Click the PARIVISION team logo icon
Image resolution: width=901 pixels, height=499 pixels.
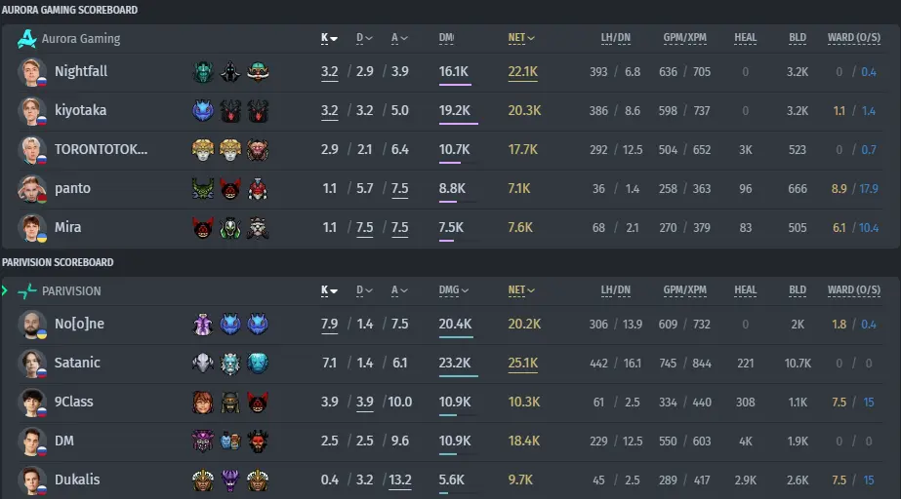(27, 290)
